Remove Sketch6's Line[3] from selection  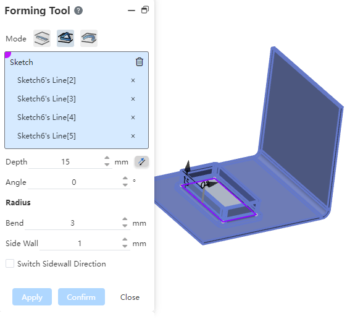(133, 99)
